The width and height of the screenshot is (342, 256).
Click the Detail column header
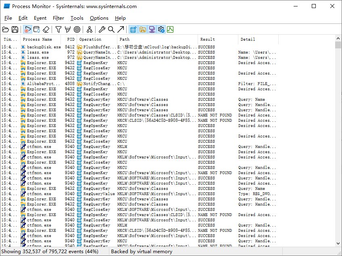pos(258,39)
